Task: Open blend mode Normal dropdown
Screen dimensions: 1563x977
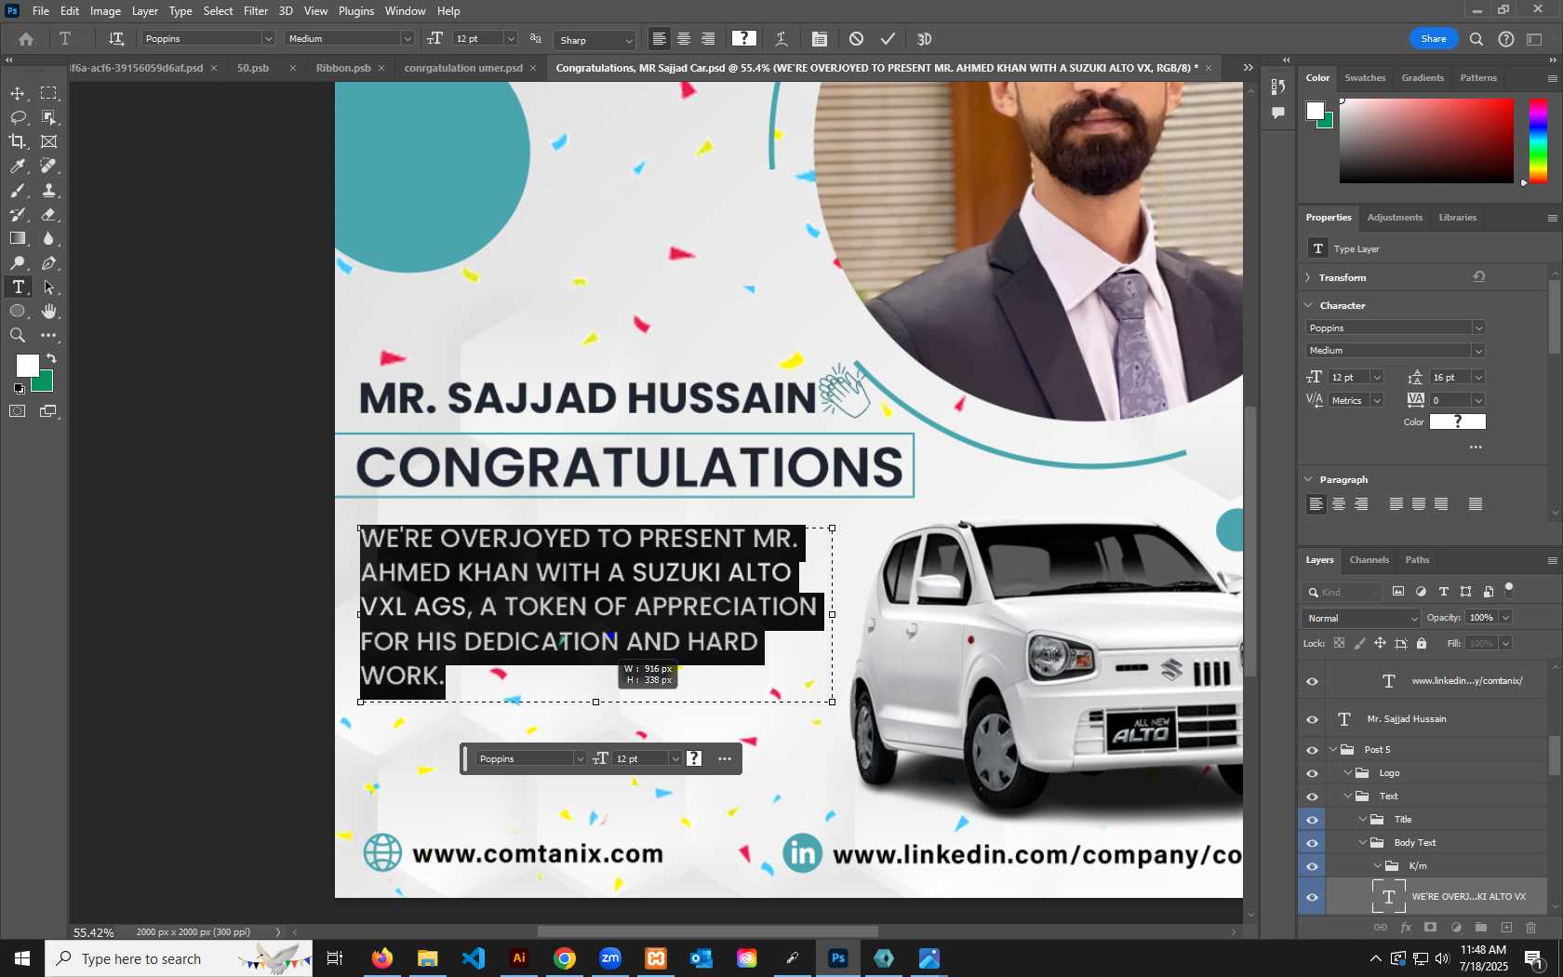Action: 1360,618
